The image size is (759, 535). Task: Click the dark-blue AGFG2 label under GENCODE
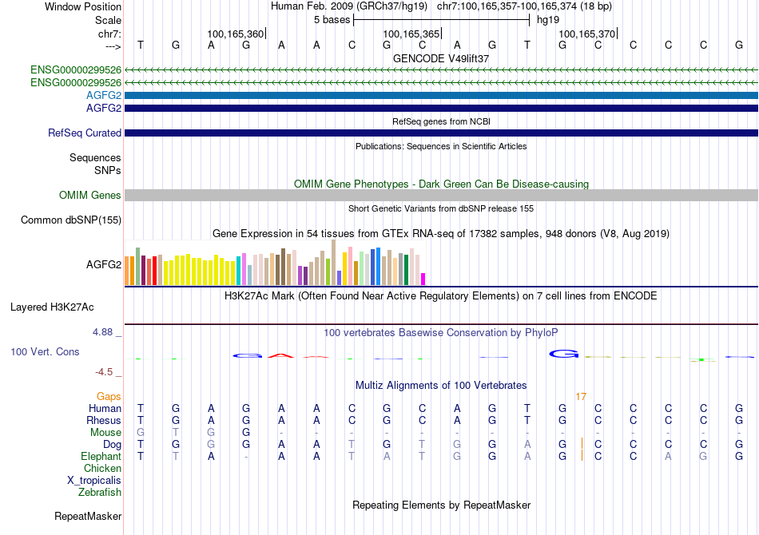click(x=104, y=108)
